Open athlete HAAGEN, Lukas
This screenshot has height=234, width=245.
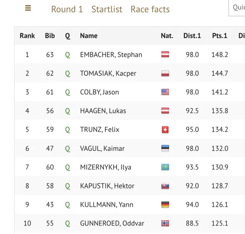[x=103, y=111]
